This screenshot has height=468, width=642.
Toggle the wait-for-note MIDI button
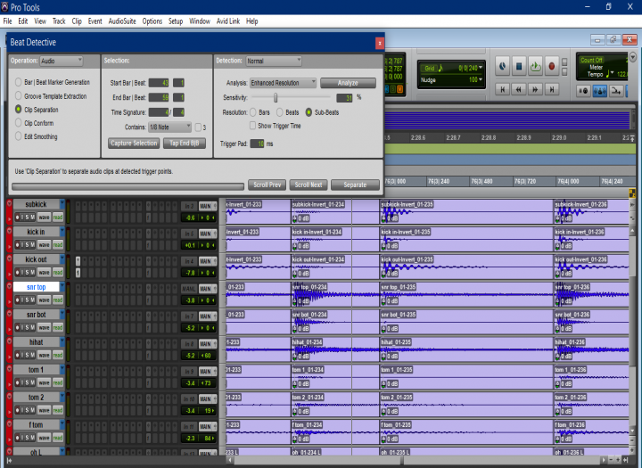(583, 91)
